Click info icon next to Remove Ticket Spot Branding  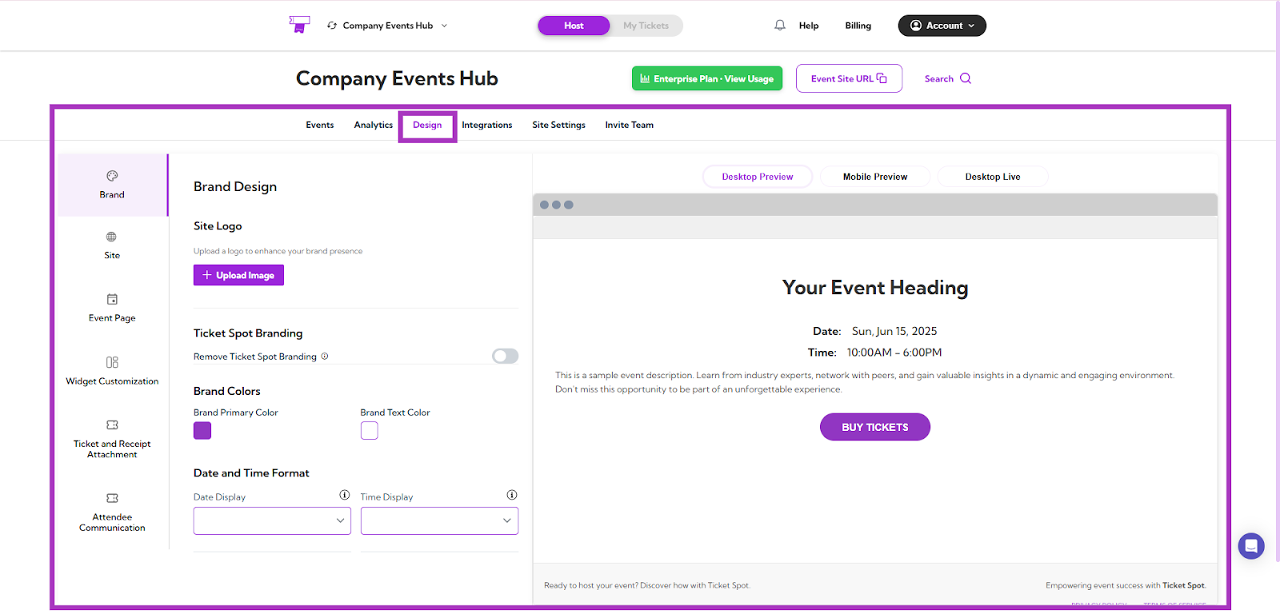click(x=325, y=357)
